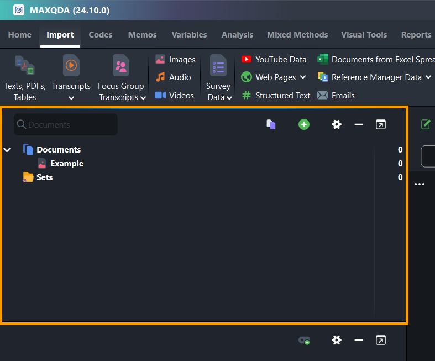This screenshot has width=435, height=361.
Task: Click the Focus Group Transcripts icon
Action: click(x=121, y=65)
